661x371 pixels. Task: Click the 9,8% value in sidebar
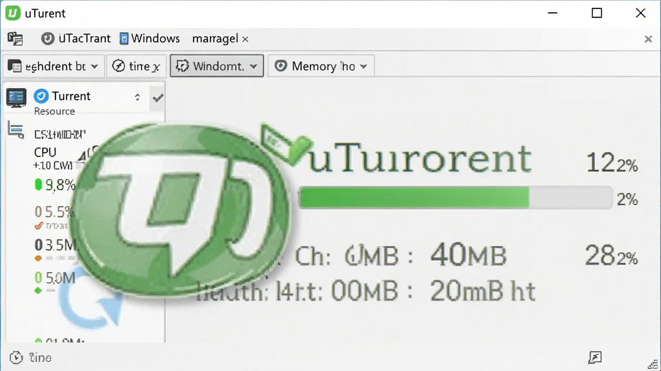[60, 185]
